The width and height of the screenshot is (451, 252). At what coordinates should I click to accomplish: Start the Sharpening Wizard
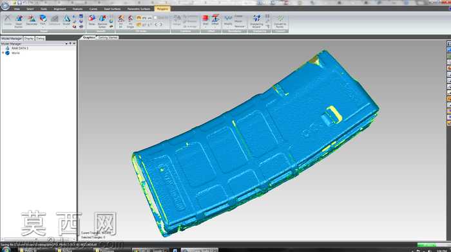(x=256, y=21)
